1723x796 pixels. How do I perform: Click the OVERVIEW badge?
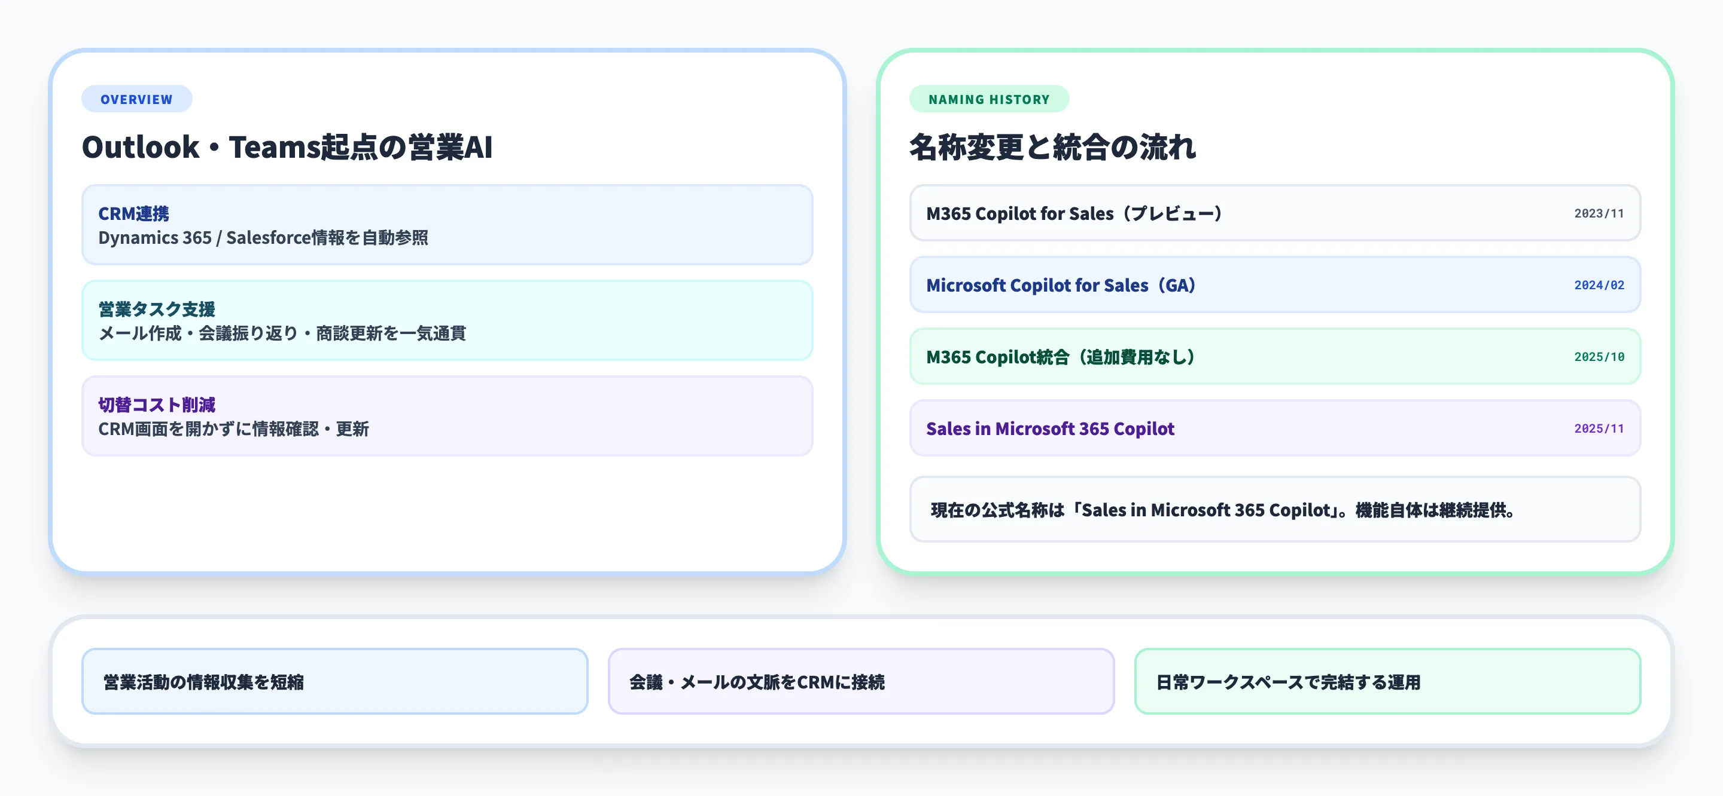(136, 99)
